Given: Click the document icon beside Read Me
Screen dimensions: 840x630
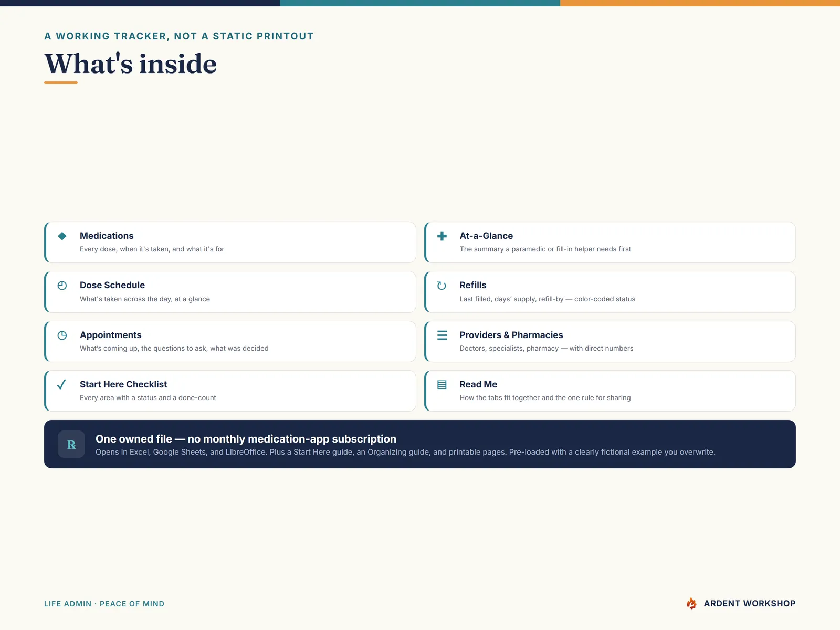Looking at the screenshot, I should (442, 385).
